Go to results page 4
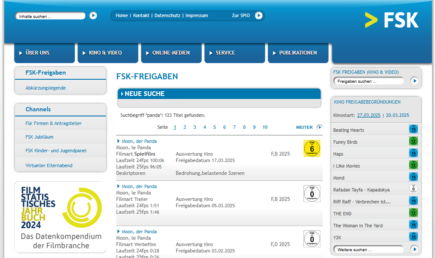This screenshot has height=258, width=435. 205,127
